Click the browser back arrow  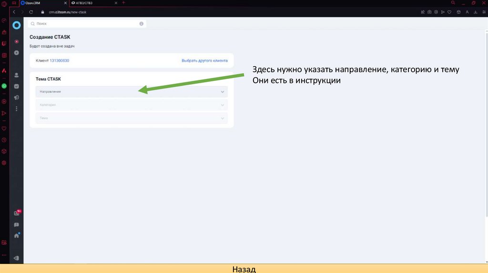[x=14, y=12]
